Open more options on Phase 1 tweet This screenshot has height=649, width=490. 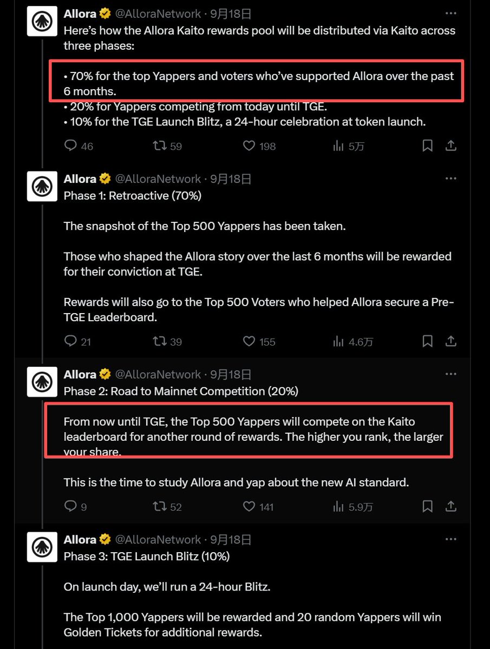450,178
